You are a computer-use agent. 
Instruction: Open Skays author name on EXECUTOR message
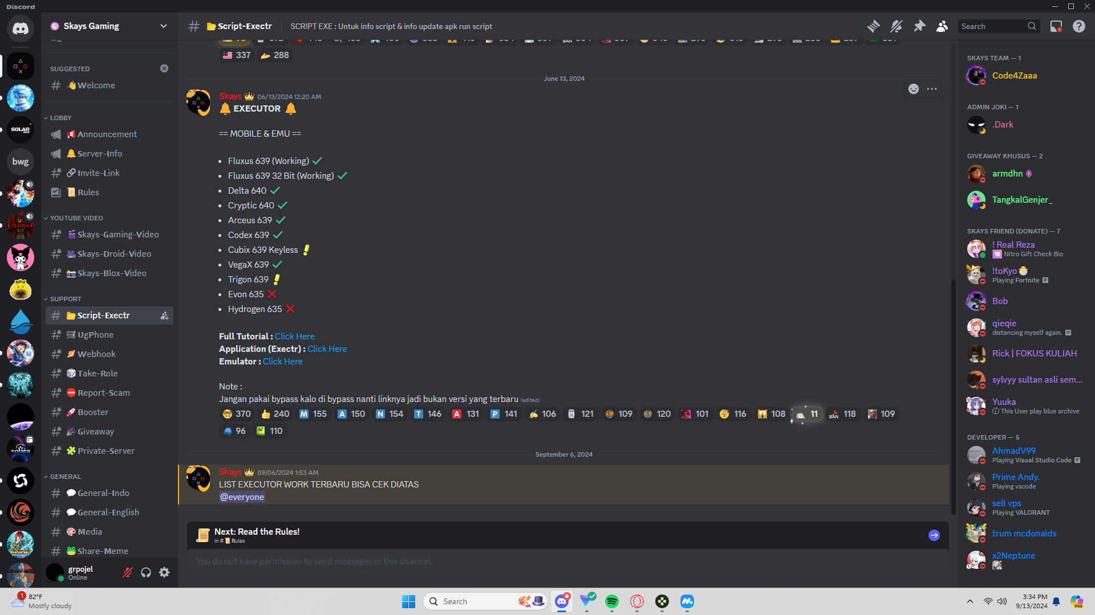230,96
